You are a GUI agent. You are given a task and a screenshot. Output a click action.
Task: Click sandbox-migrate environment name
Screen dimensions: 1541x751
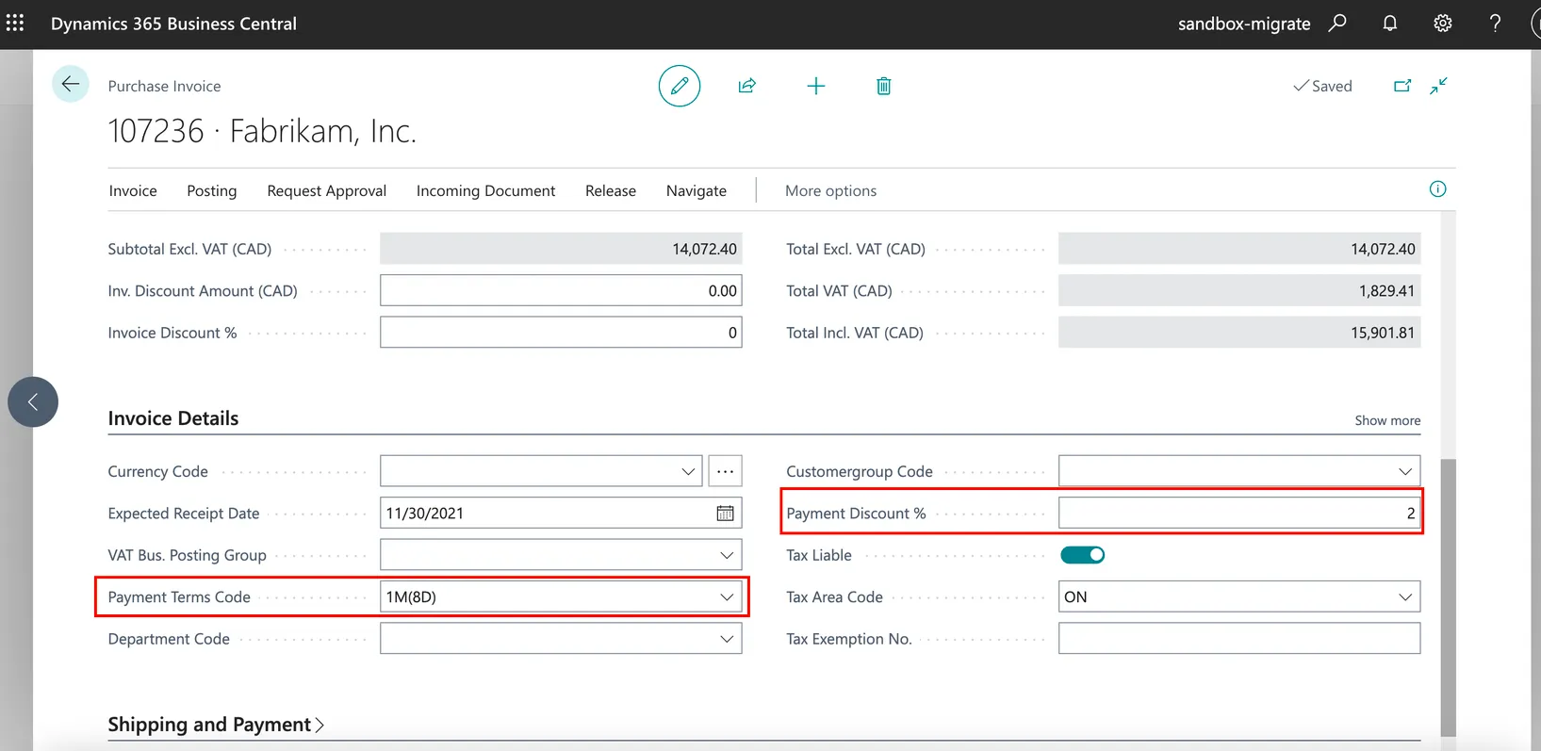1244,24
